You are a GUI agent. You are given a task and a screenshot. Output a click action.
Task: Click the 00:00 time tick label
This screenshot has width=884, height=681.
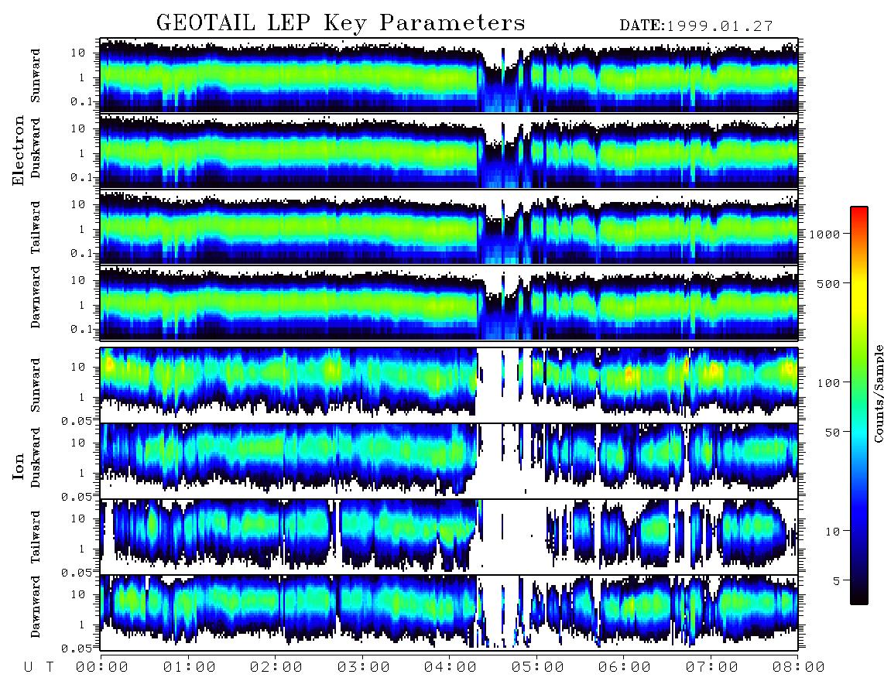pyautogui.click(x=102, y=668)
